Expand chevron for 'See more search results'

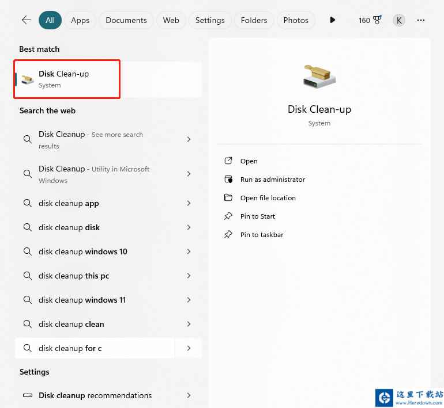click(x=189, y=139)
